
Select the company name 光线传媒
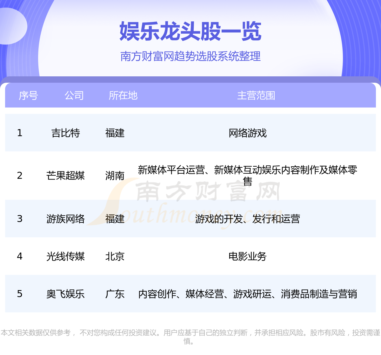click(x=65, y=256)
